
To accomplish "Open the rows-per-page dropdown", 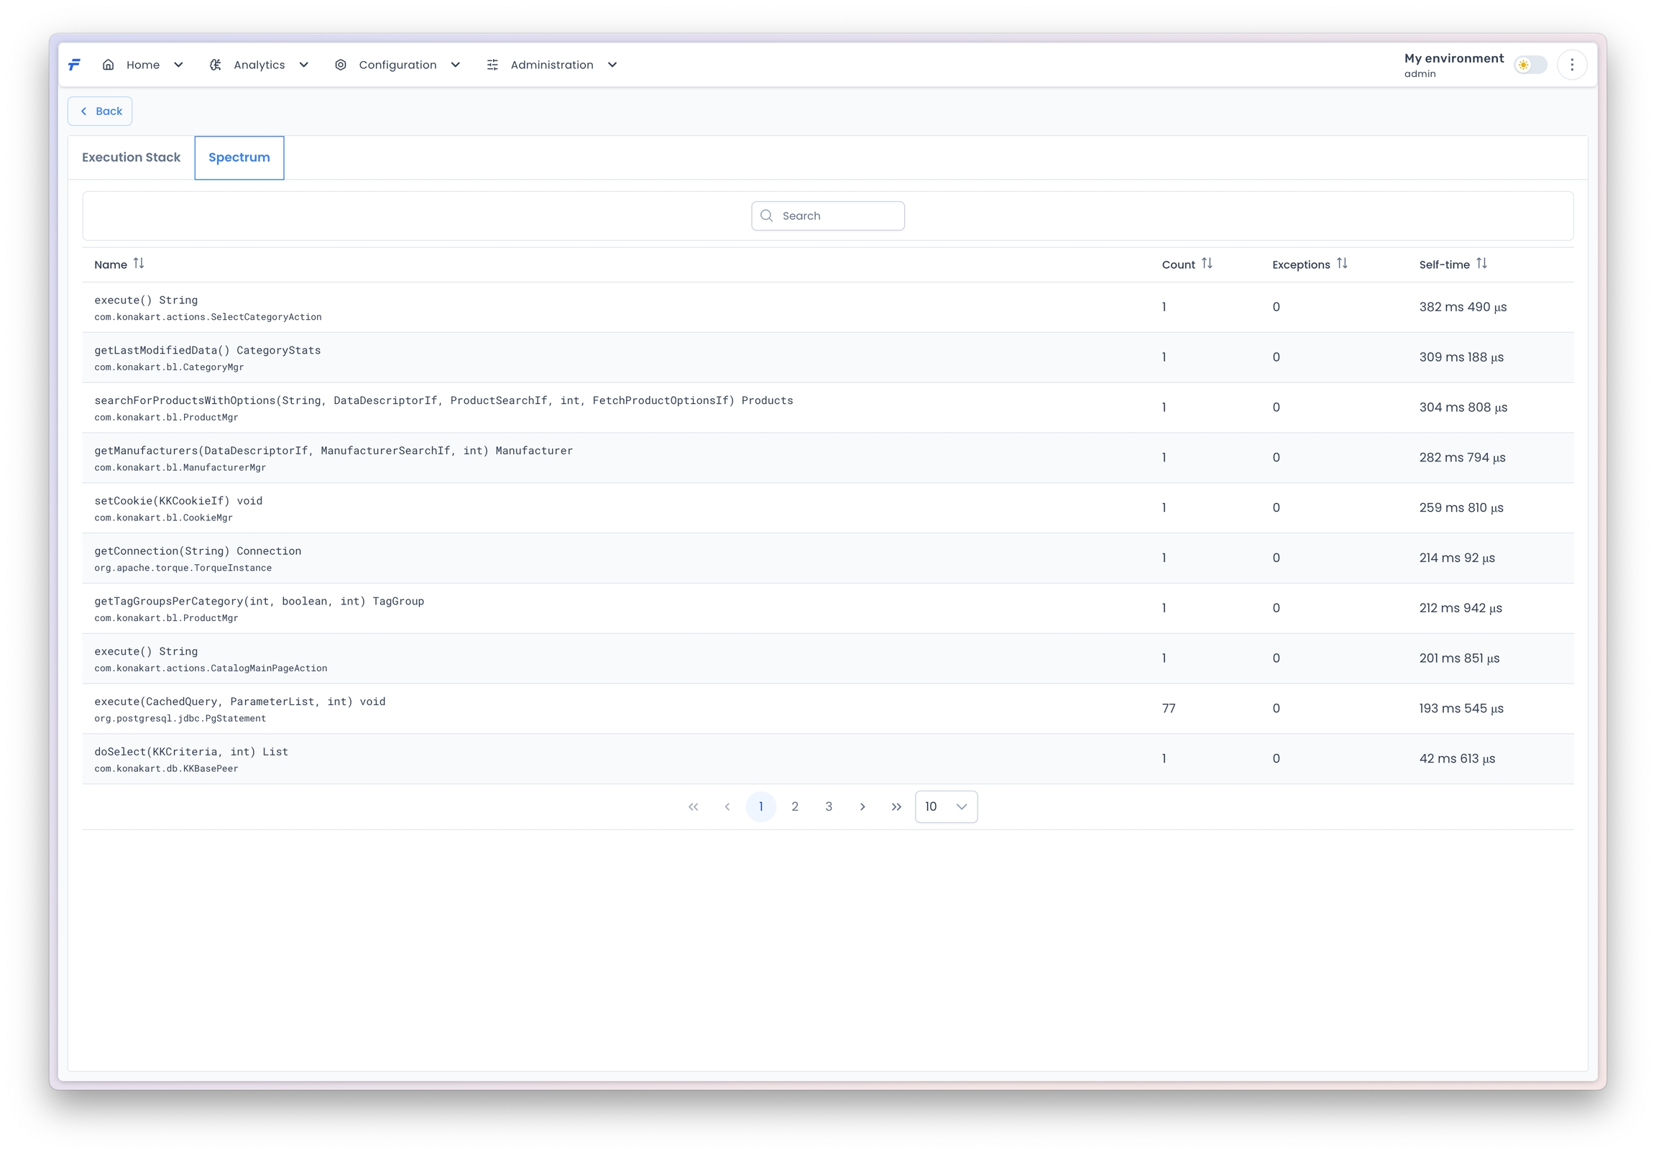I will (x=946, y=806).
